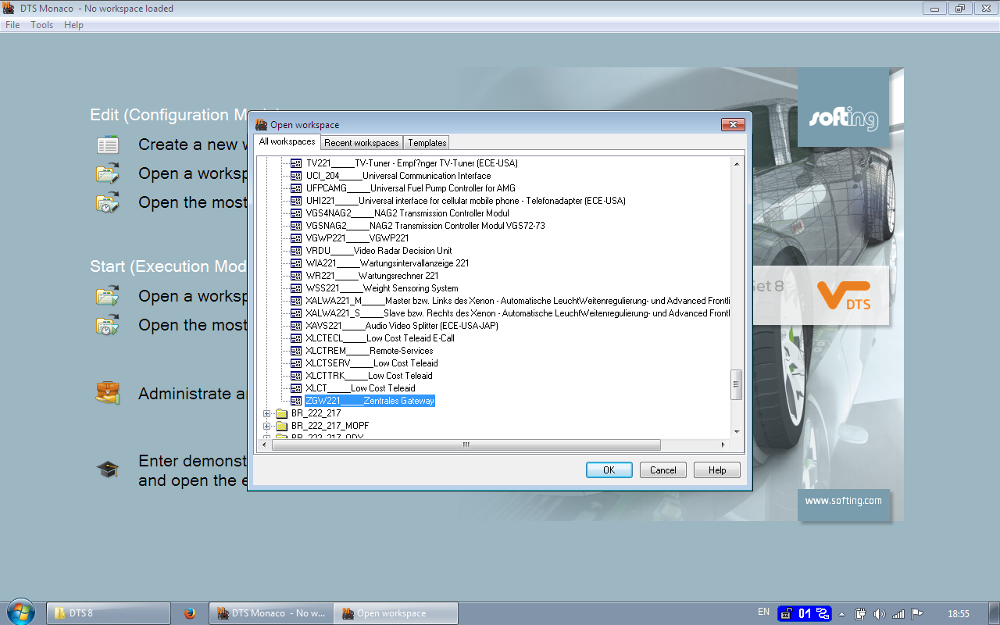
Task: Click the horizontal scrollbar right arrow
Action: [723, 445]
